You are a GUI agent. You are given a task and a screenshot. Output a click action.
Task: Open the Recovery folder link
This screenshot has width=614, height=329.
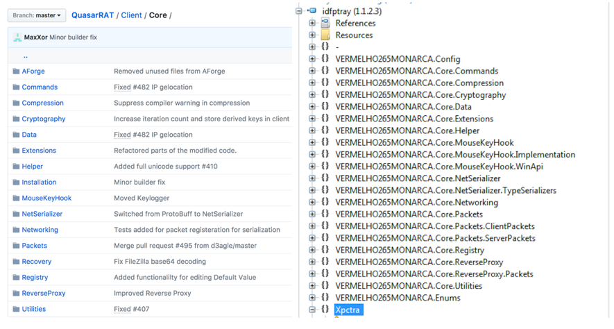click(x=36, y=262)
